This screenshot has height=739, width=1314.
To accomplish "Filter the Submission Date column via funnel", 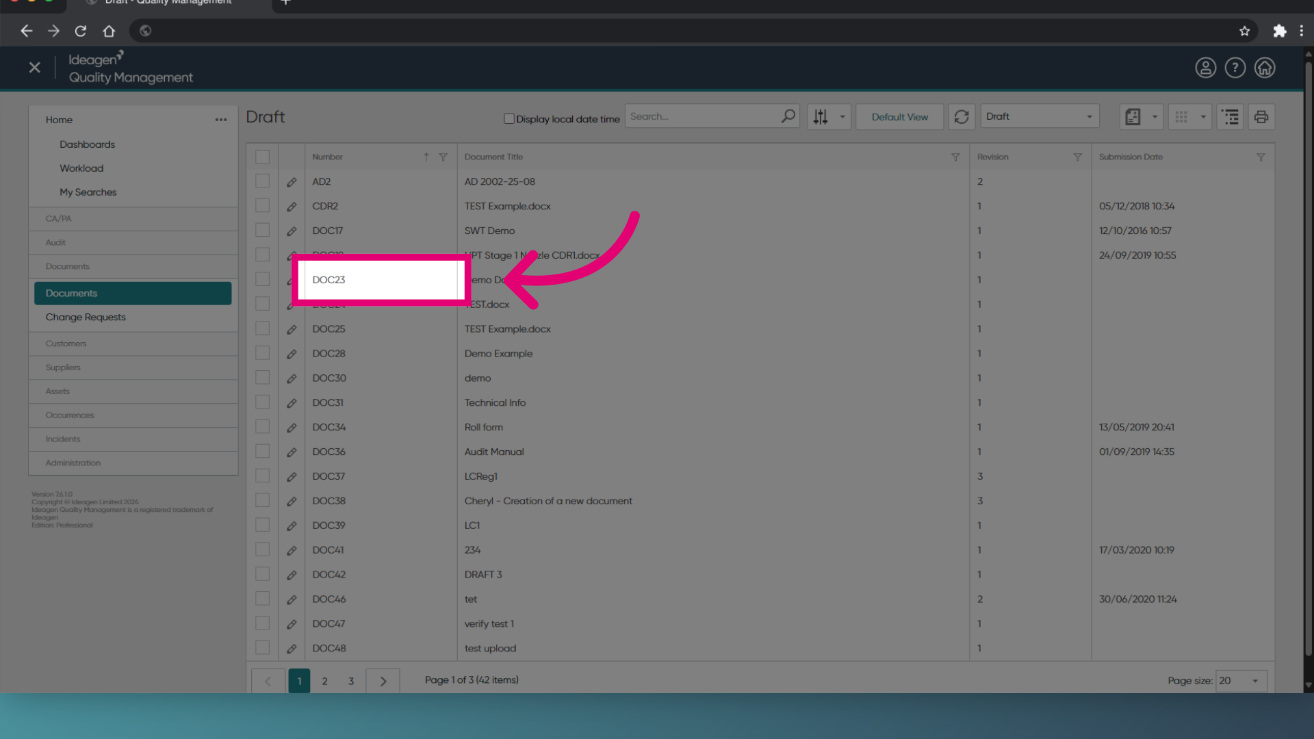I will 1261,157.
